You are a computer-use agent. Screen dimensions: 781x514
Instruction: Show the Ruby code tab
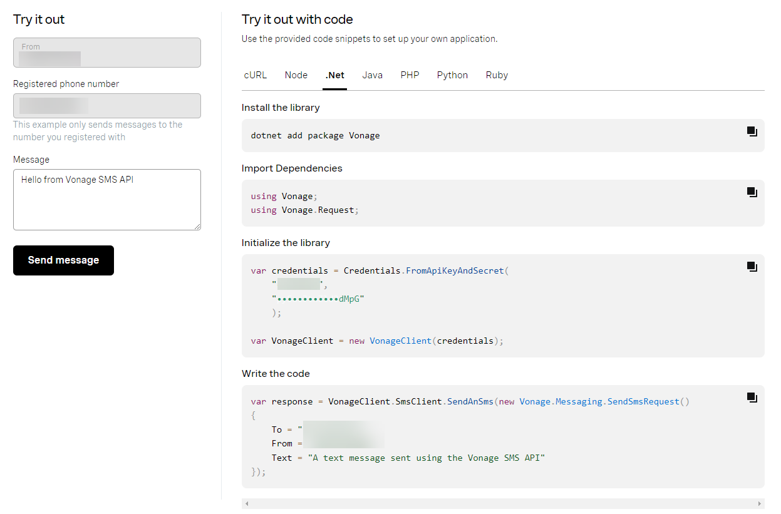pyautogui.click(x=497, y=75)
